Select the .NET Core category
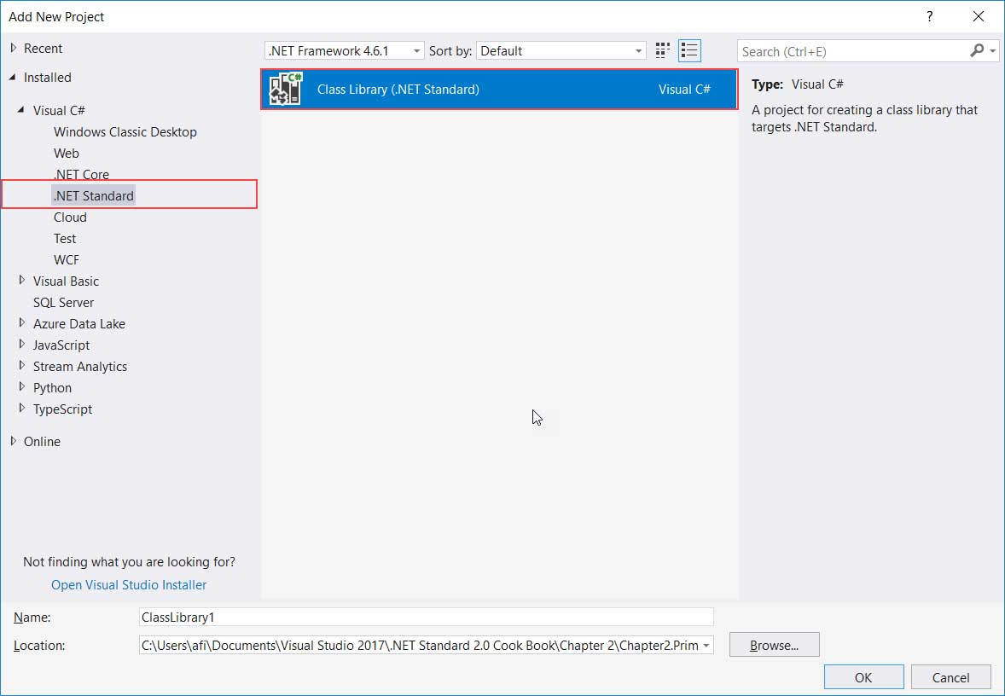Image resolution: width=1005 pixels, height=696 pixels. tap(81, 174)
